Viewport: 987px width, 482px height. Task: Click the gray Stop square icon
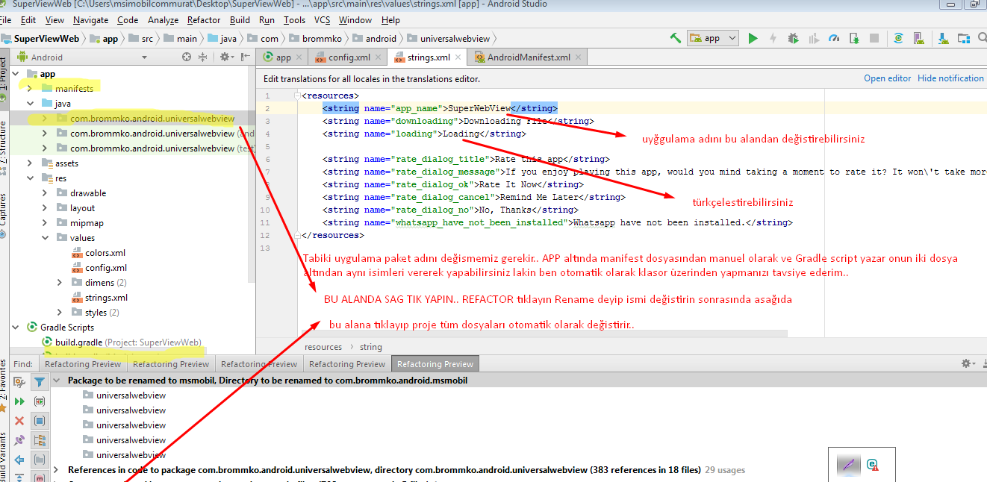[874, 38]
